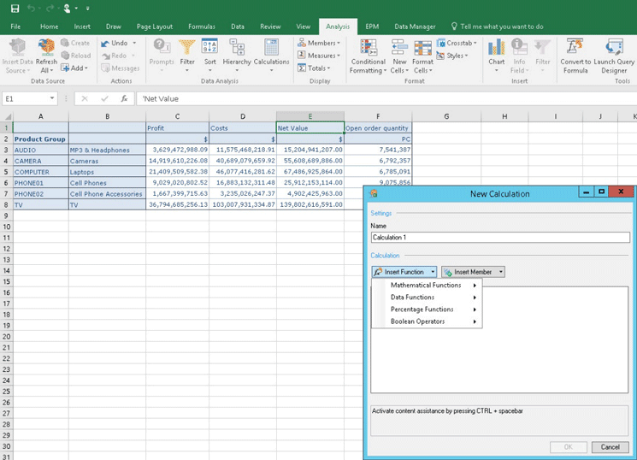Select column G header
Image resolution: width=637 pixels, height=460 pixels.
click(x=446, y=116)
